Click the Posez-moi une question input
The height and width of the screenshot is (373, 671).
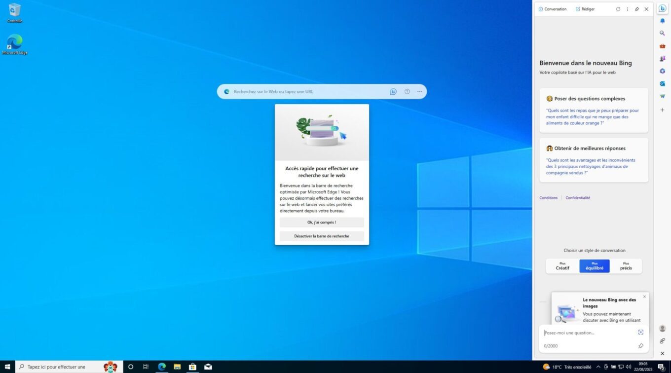[589, 333]
